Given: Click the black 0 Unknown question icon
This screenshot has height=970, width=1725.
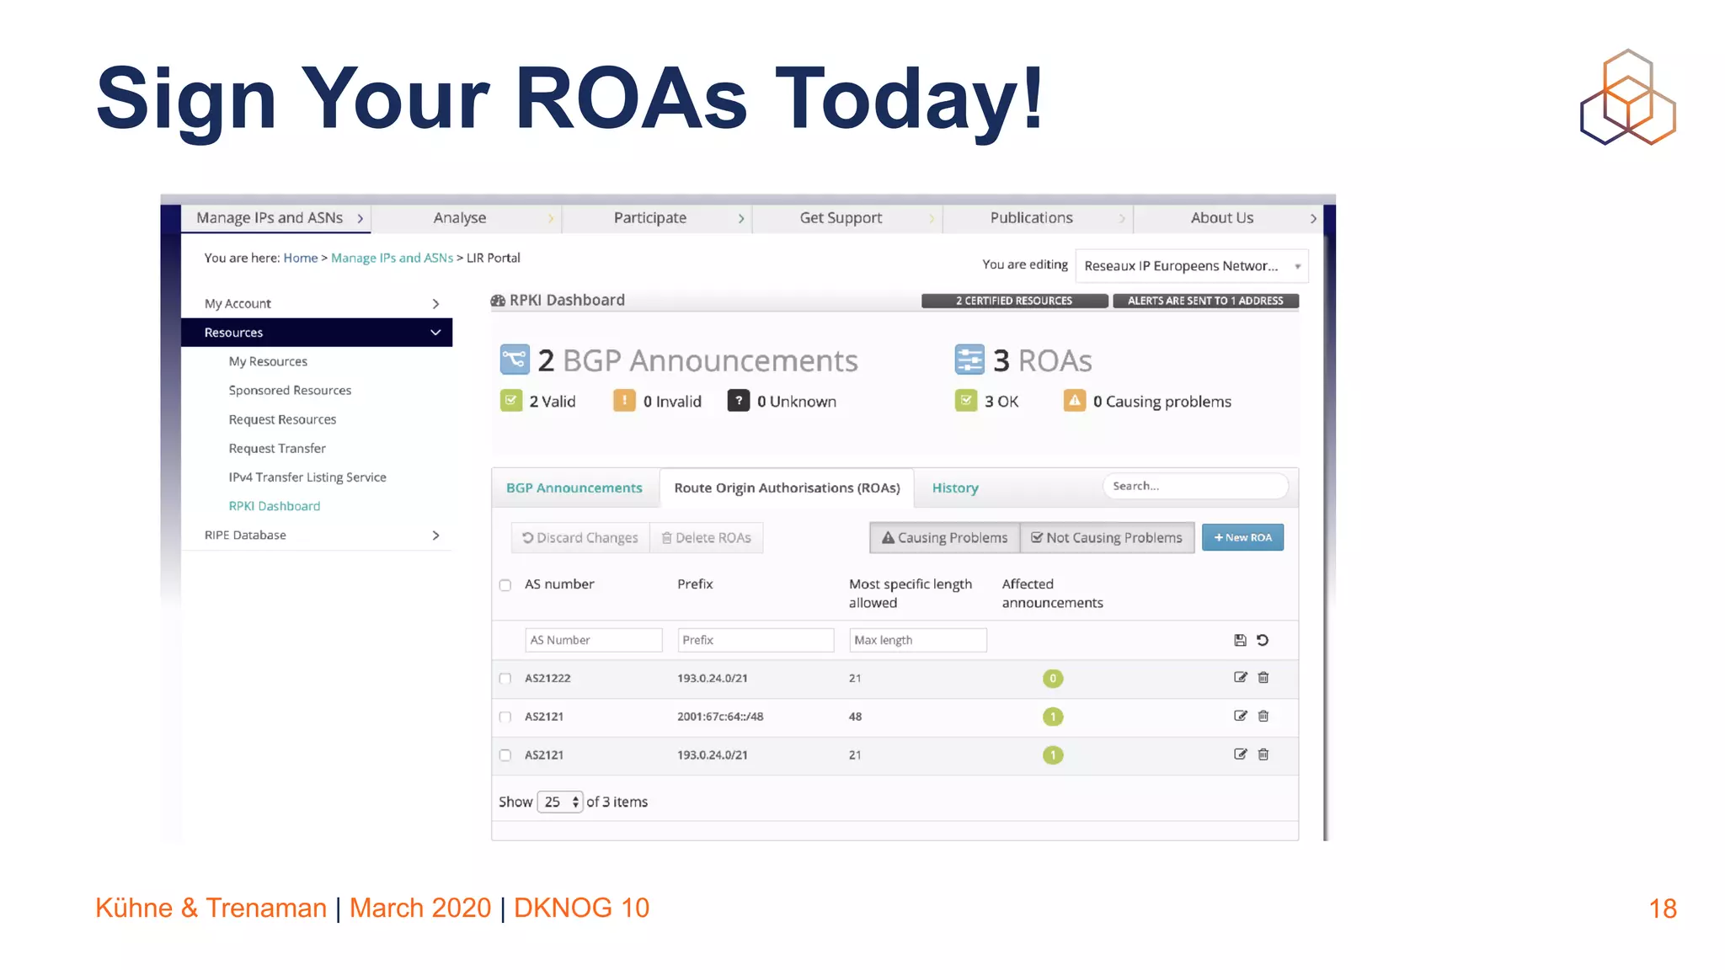Looking at the screenshot, I should point(739,401).
